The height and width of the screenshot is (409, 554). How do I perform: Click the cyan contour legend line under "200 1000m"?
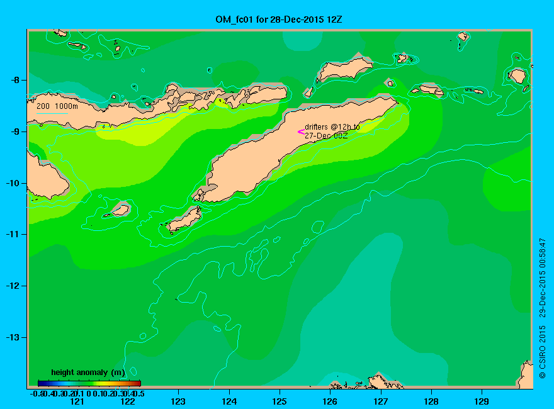(52, 113)
